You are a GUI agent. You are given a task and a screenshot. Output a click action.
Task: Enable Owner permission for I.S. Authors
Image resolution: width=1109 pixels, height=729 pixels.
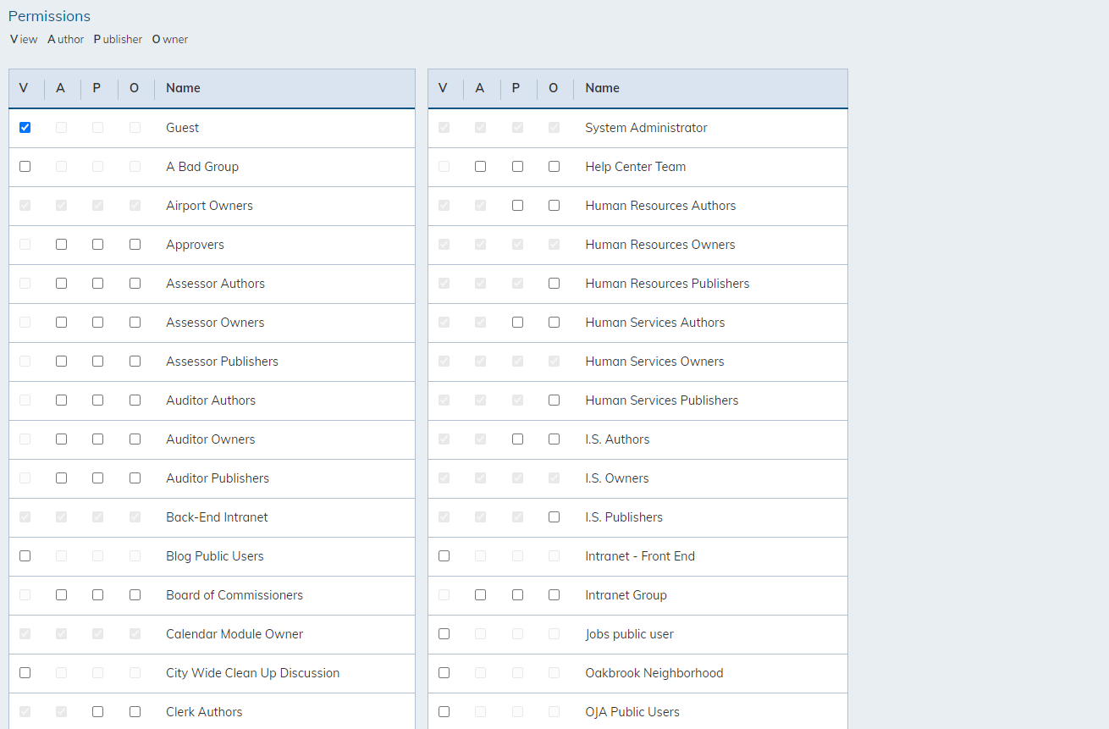[x=554, y=439]
